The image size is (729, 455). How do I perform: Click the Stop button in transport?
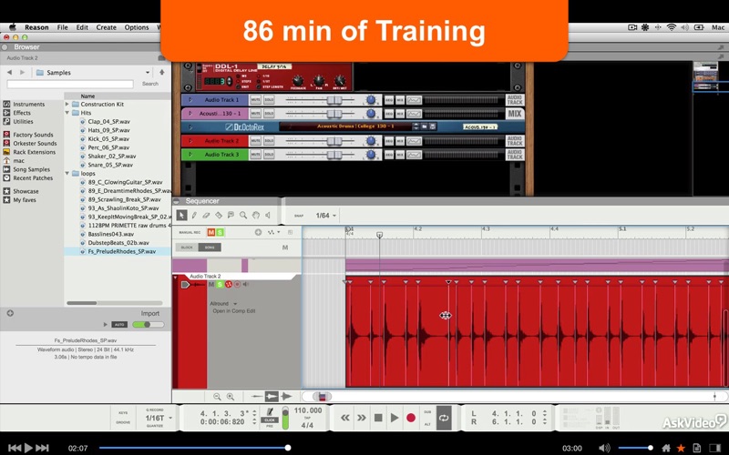[x=378, y=418]
